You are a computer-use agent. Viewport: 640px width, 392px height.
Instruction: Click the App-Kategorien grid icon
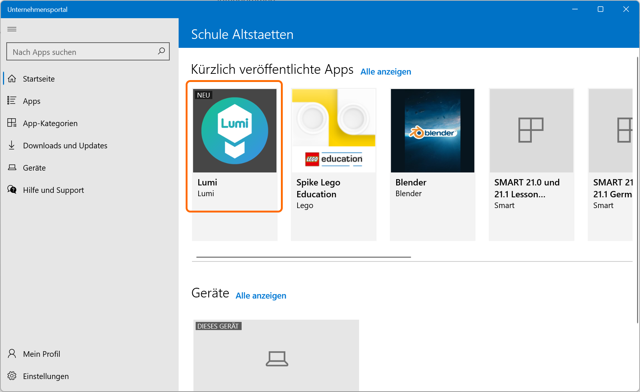click(x=12, y=123)
